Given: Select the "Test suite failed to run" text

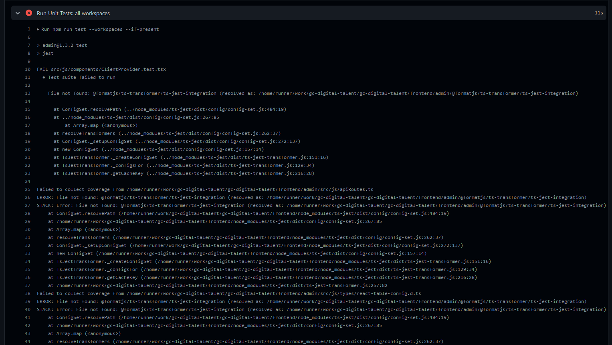Looking at the screenshot, I should [82, 77].
